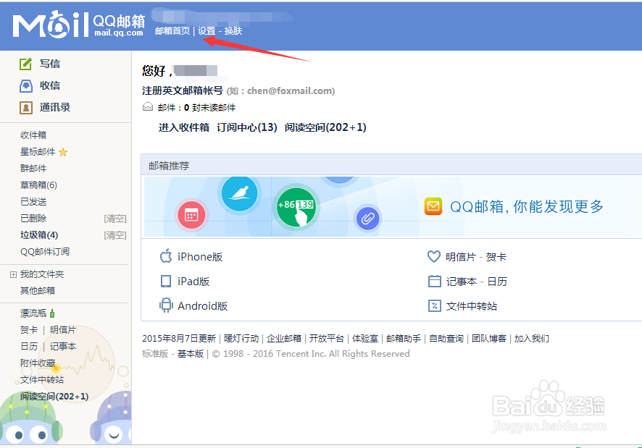
Task: Open 明信片 in the sidebar
Action: point(63,330)
